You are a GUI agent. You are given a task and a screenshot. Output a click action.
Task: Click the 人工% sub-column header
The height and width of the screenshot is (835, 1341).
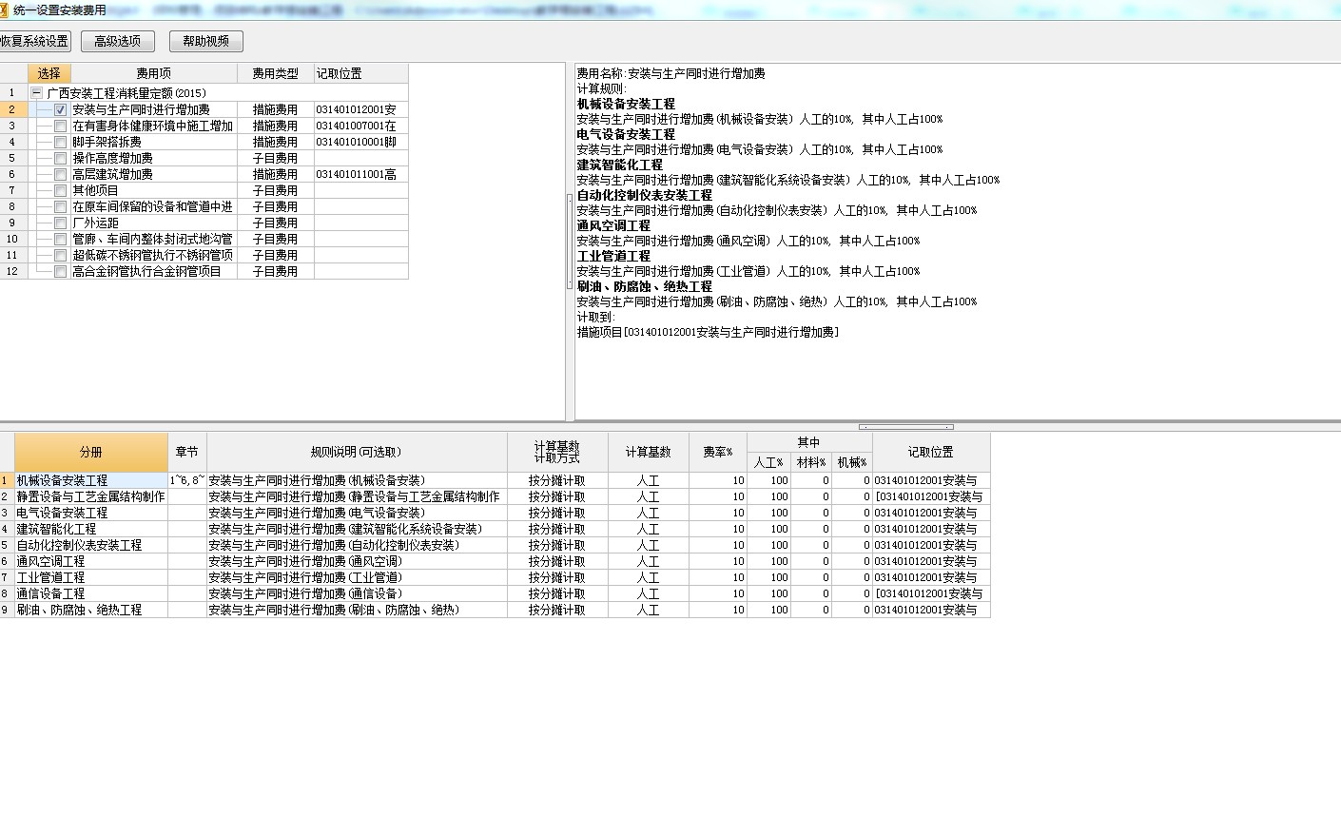tap(768, 462)
